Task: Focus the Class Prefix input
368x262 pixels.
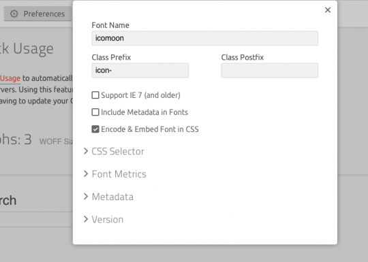Action: point(140,70)
